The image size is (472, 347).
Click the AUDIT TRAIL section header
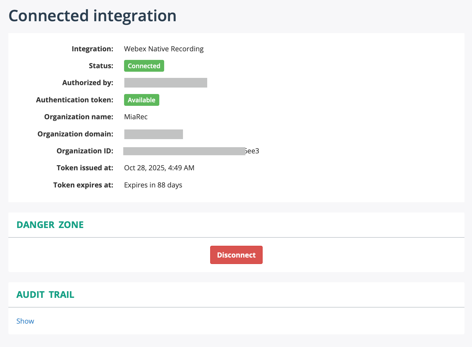pos(45,294)
